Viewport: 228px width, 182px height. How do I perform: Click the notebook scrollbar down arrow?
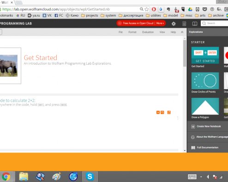(x=185, y=151)
